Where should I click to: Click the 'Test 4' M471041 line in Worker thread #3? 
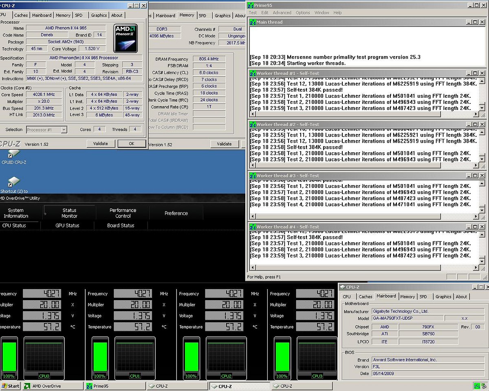361,204
